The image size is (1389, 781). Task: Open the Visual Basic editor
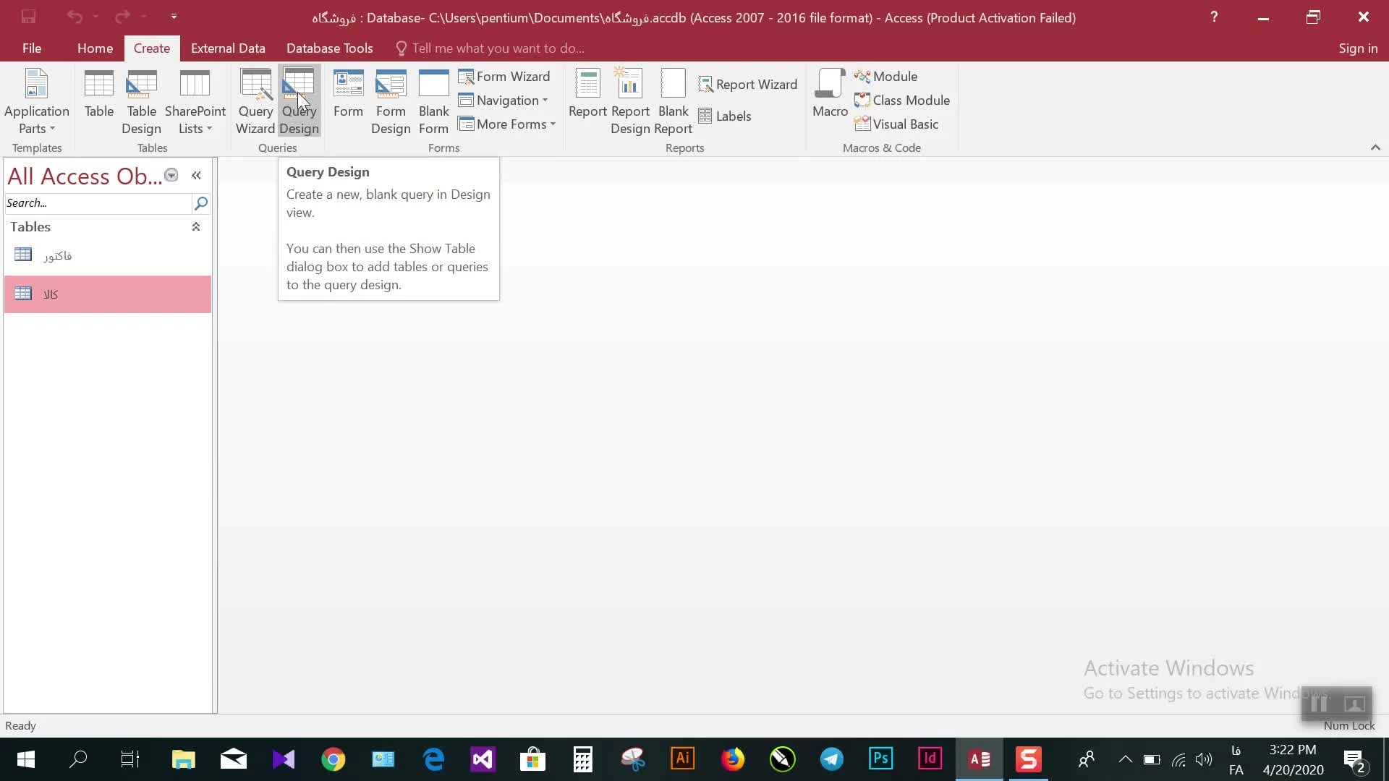(x=896, y=124)
